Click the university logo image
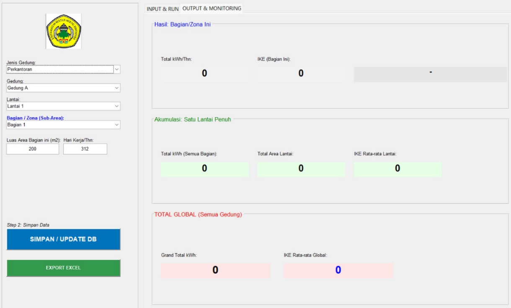The height and width of the screenshot is (308, 511). 63,31
